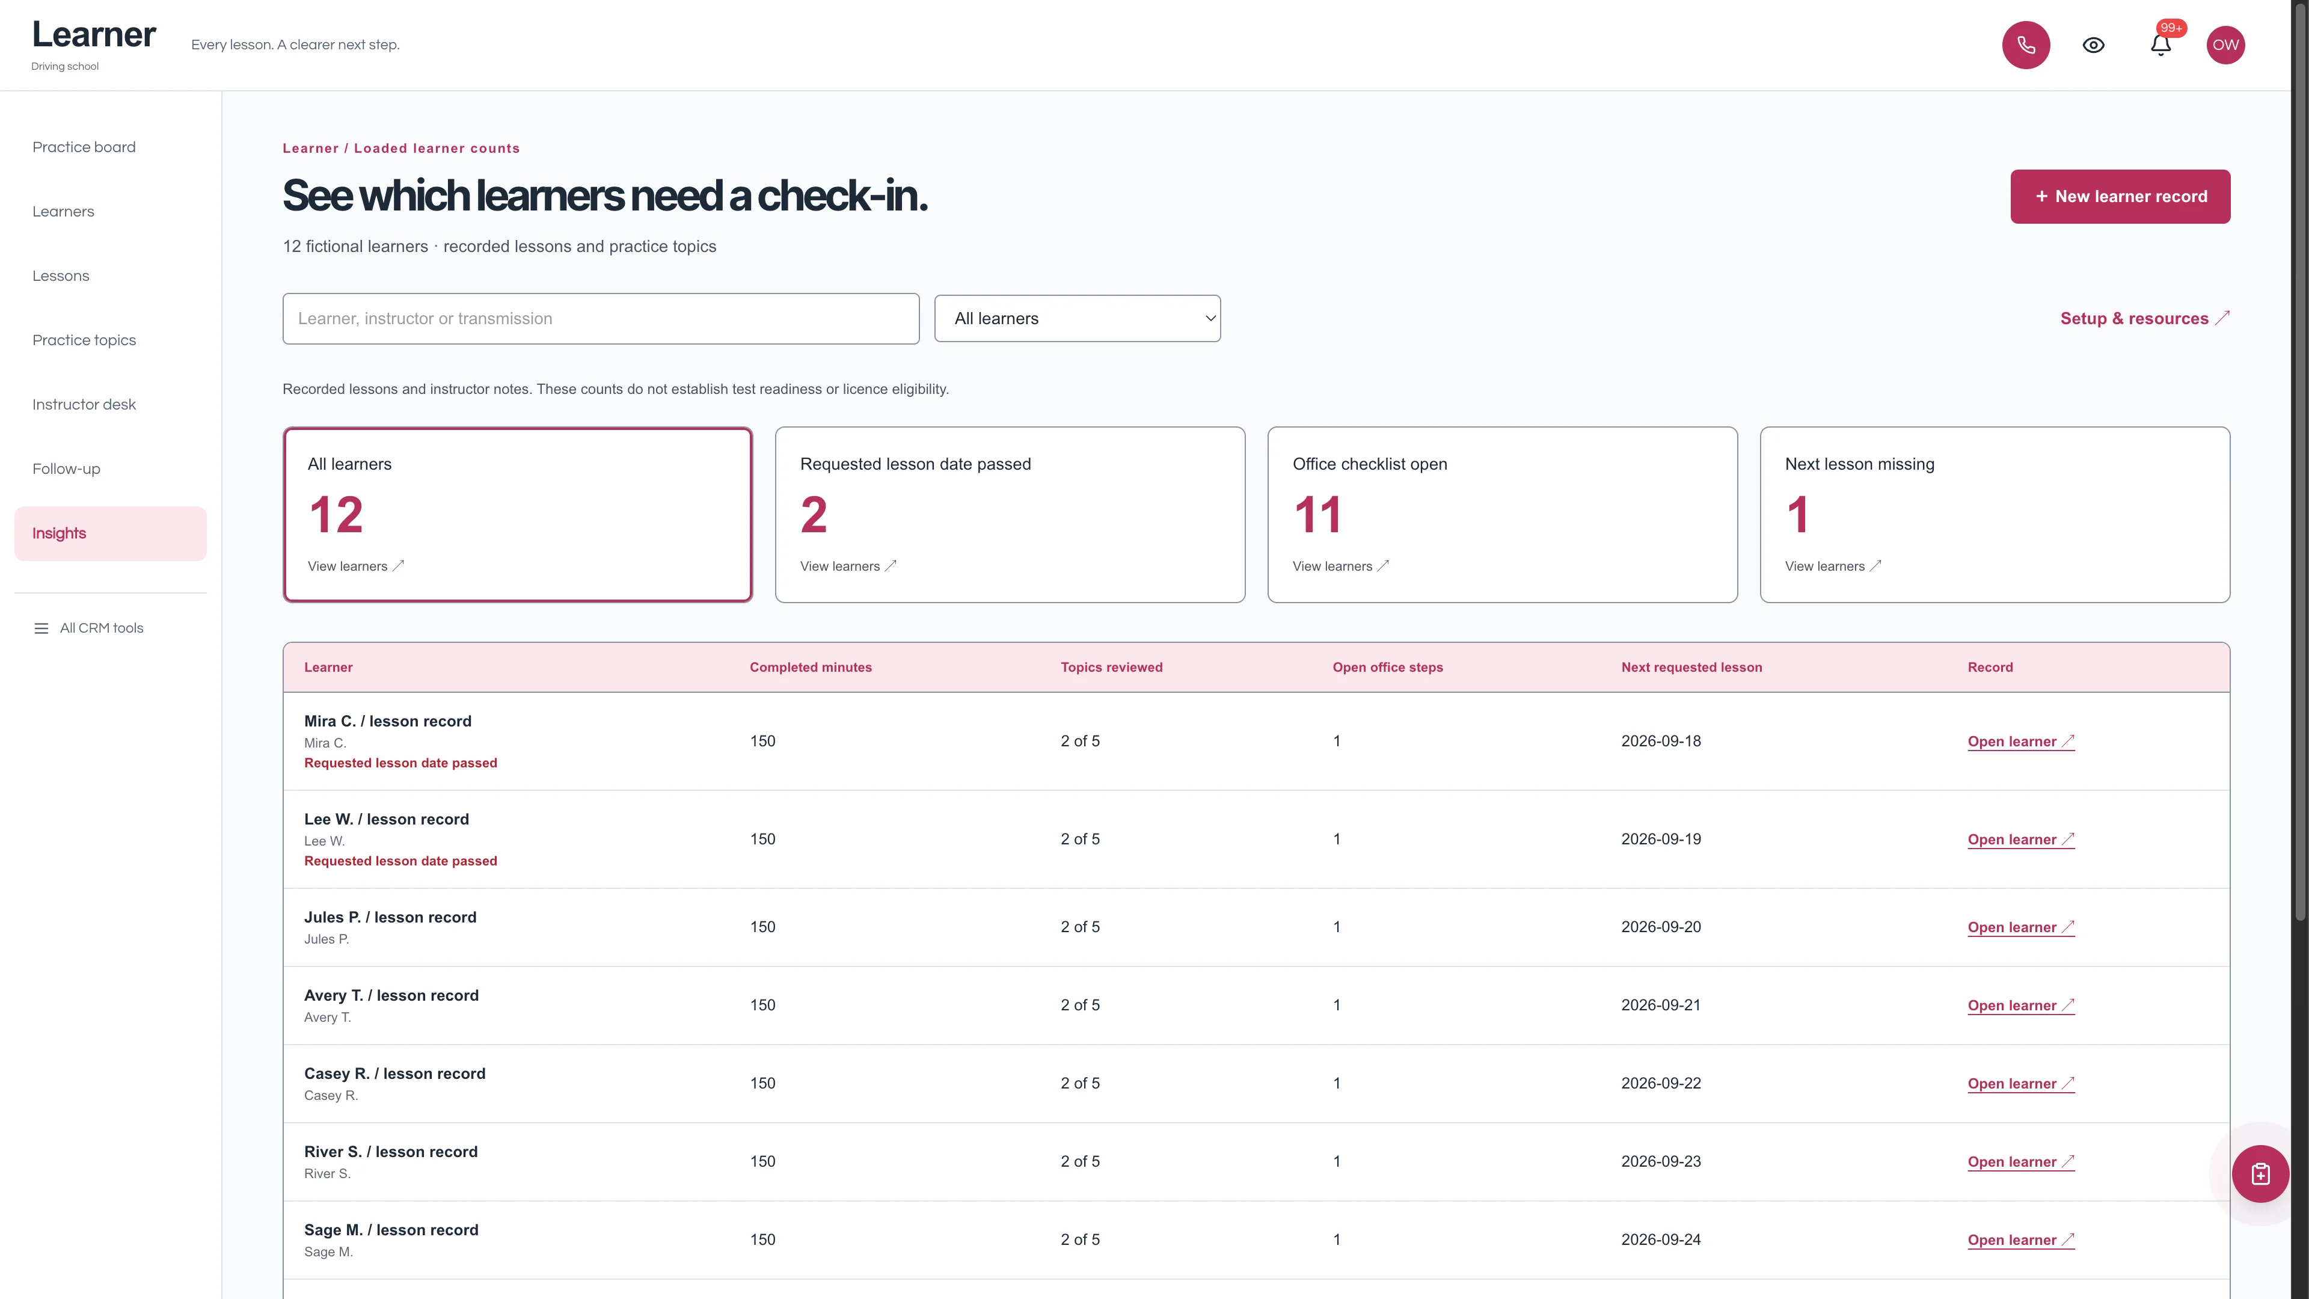Image resolution: width=2309 pixels, height=1299 pixels.
Task: Select the All learners count card
Action: click(x=517, y=515)
